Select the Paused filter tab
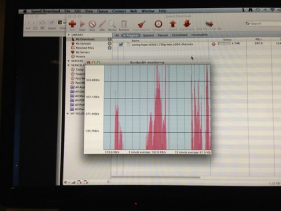Screen dimensions: 281x211 point(162,35)
